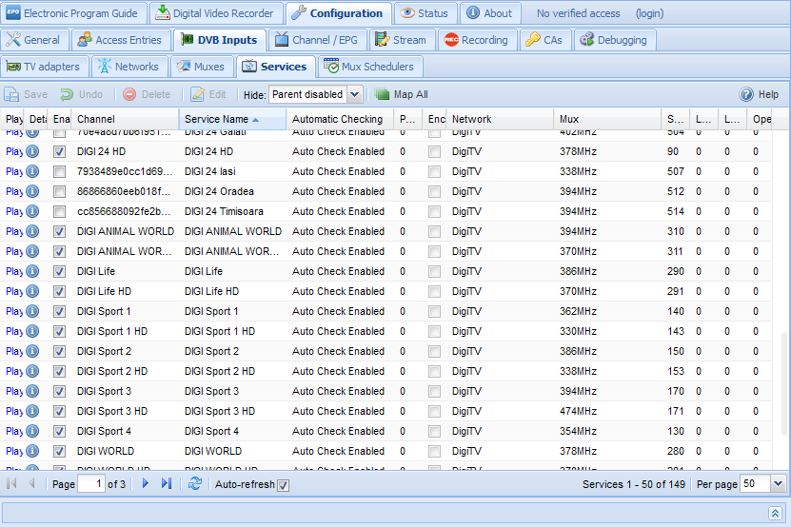Go to the next page arrow
Screen dimensions: 791x527
(146, 483)
